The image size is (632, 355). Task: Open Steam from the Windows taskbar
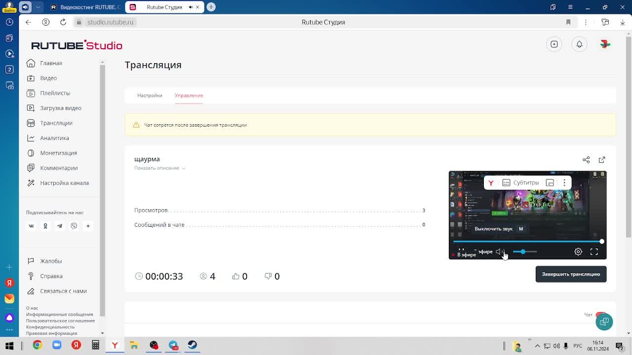coord(193,345)
